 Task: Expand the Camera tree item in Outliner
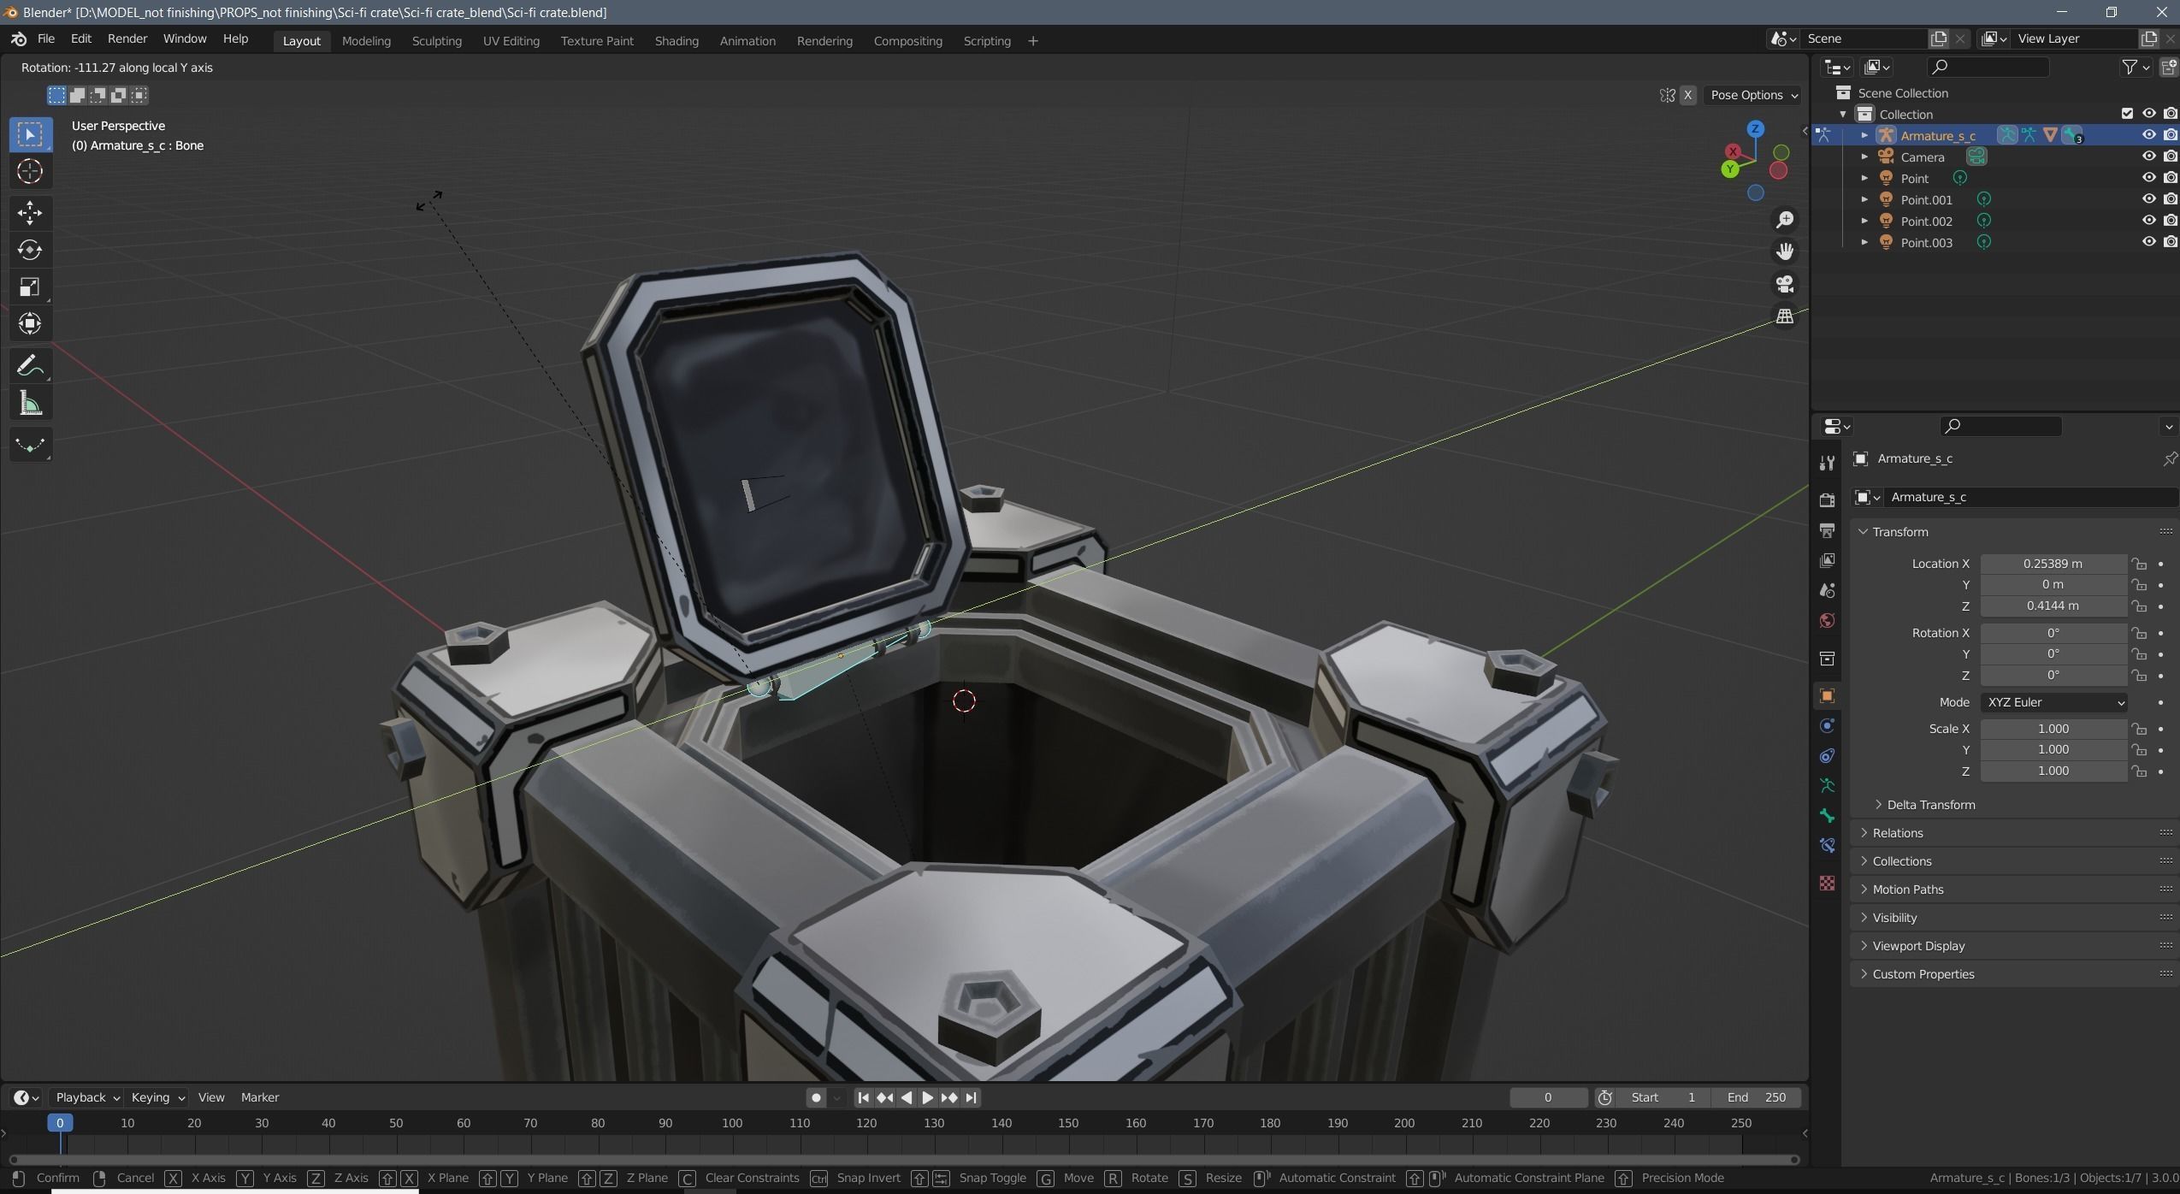click(1864, 157)
